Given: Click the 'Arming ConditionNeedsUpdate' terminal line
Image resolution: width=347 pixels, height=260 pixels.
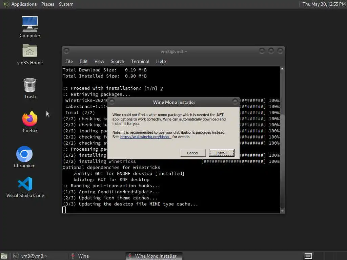Looking at the screenshot, I should pos(111,192).
